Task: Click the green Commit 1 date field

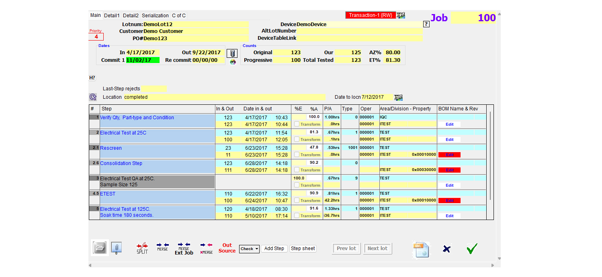Action: [x=142, y=60]
